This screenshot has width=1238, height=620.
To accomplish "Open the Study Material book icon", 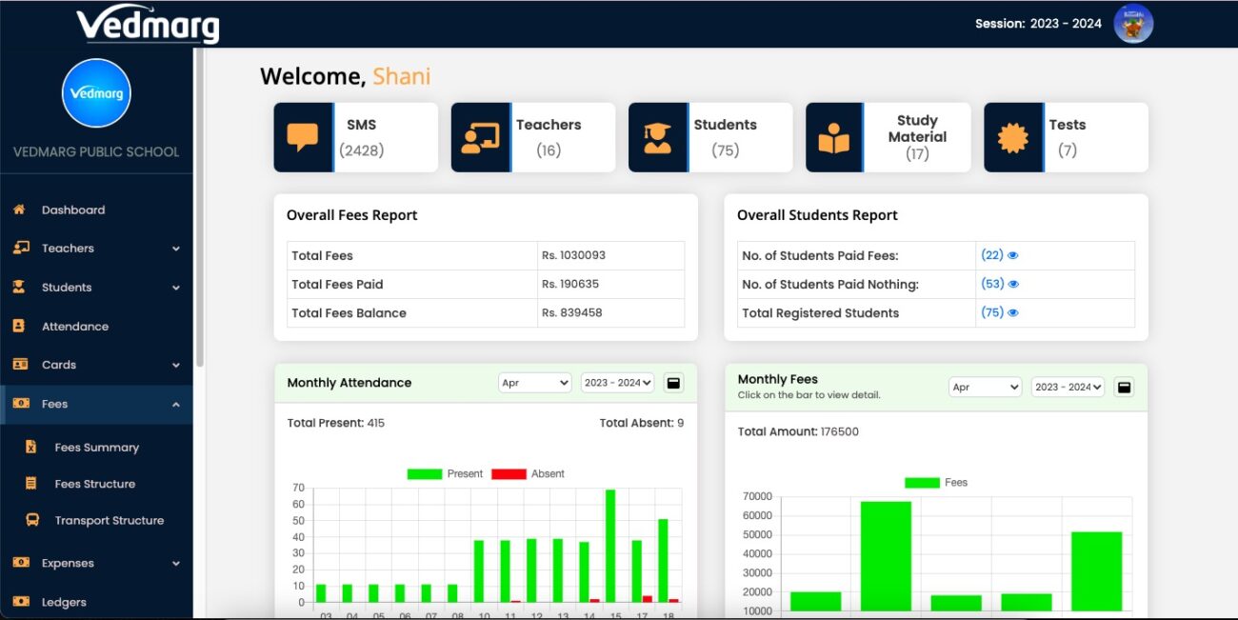I will tap(835, 136).
